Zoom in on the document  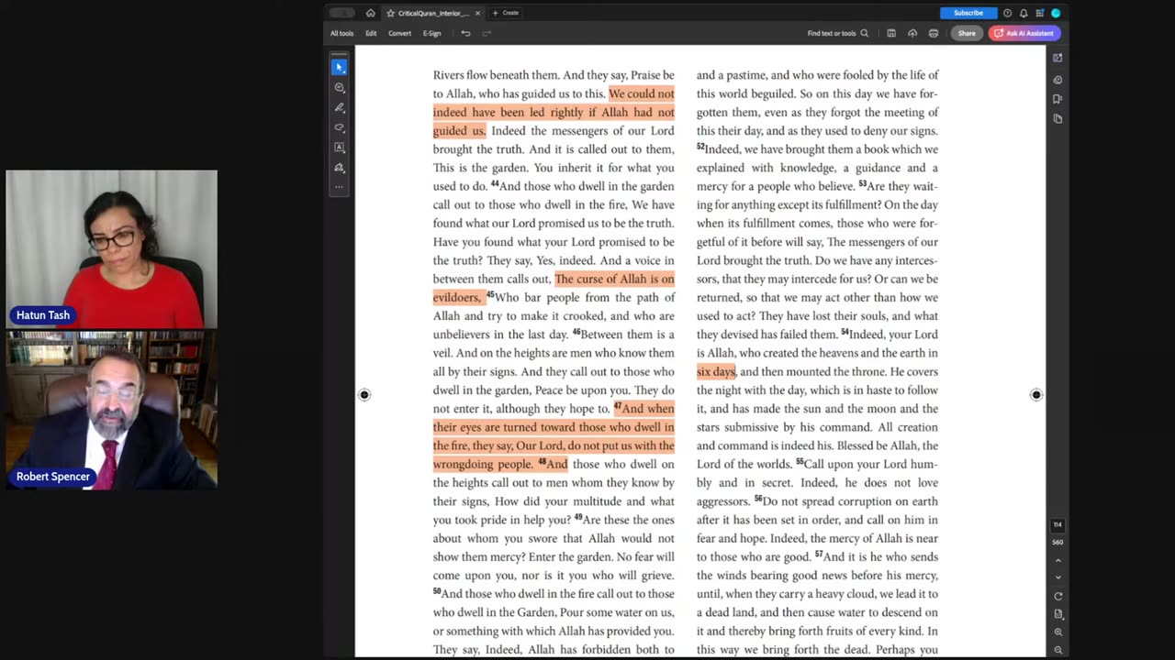click(1057, 632)
